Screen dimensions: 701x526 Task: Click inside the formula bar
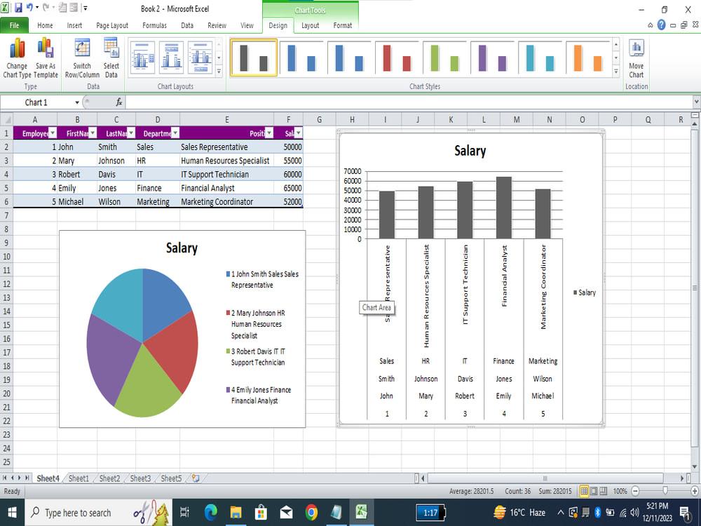(x=280, y=102)
